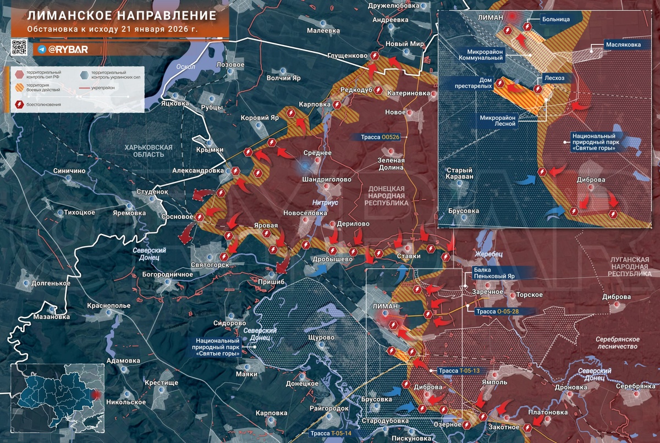Viewport: 660px width, 443px height.
Task: Click the 'Новоселовка' town label
Action: 305,213
